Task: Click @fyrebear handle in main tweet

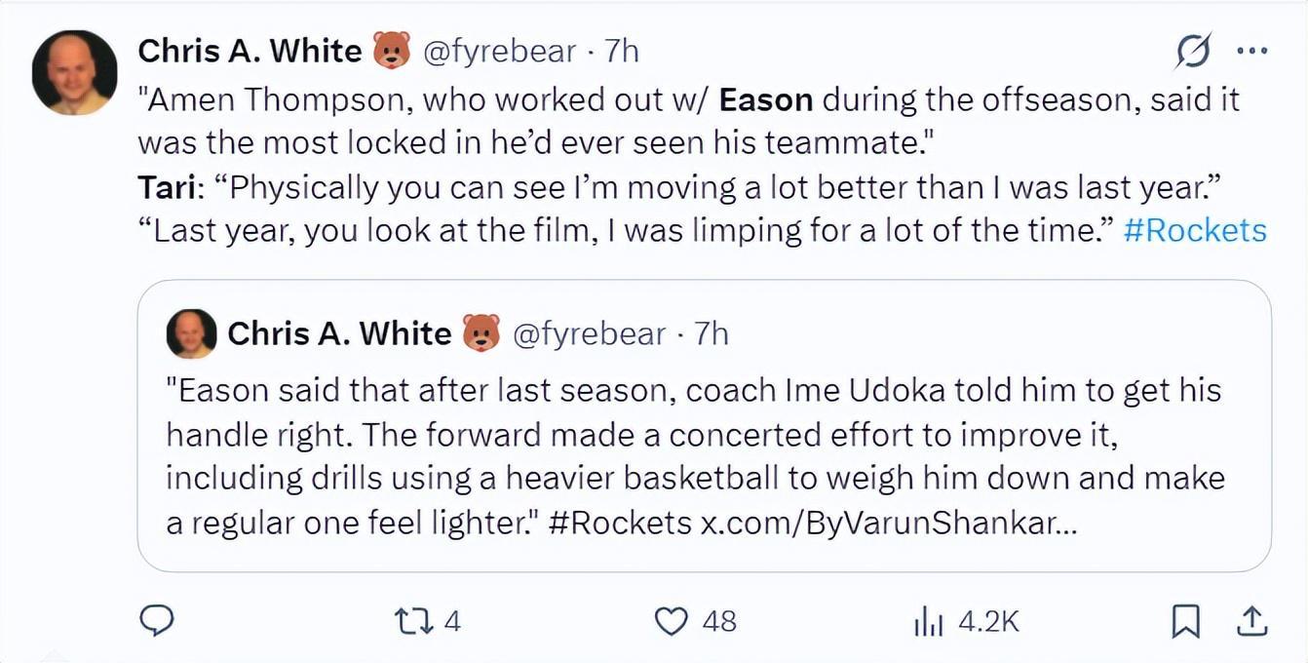Action: (499, 51)
